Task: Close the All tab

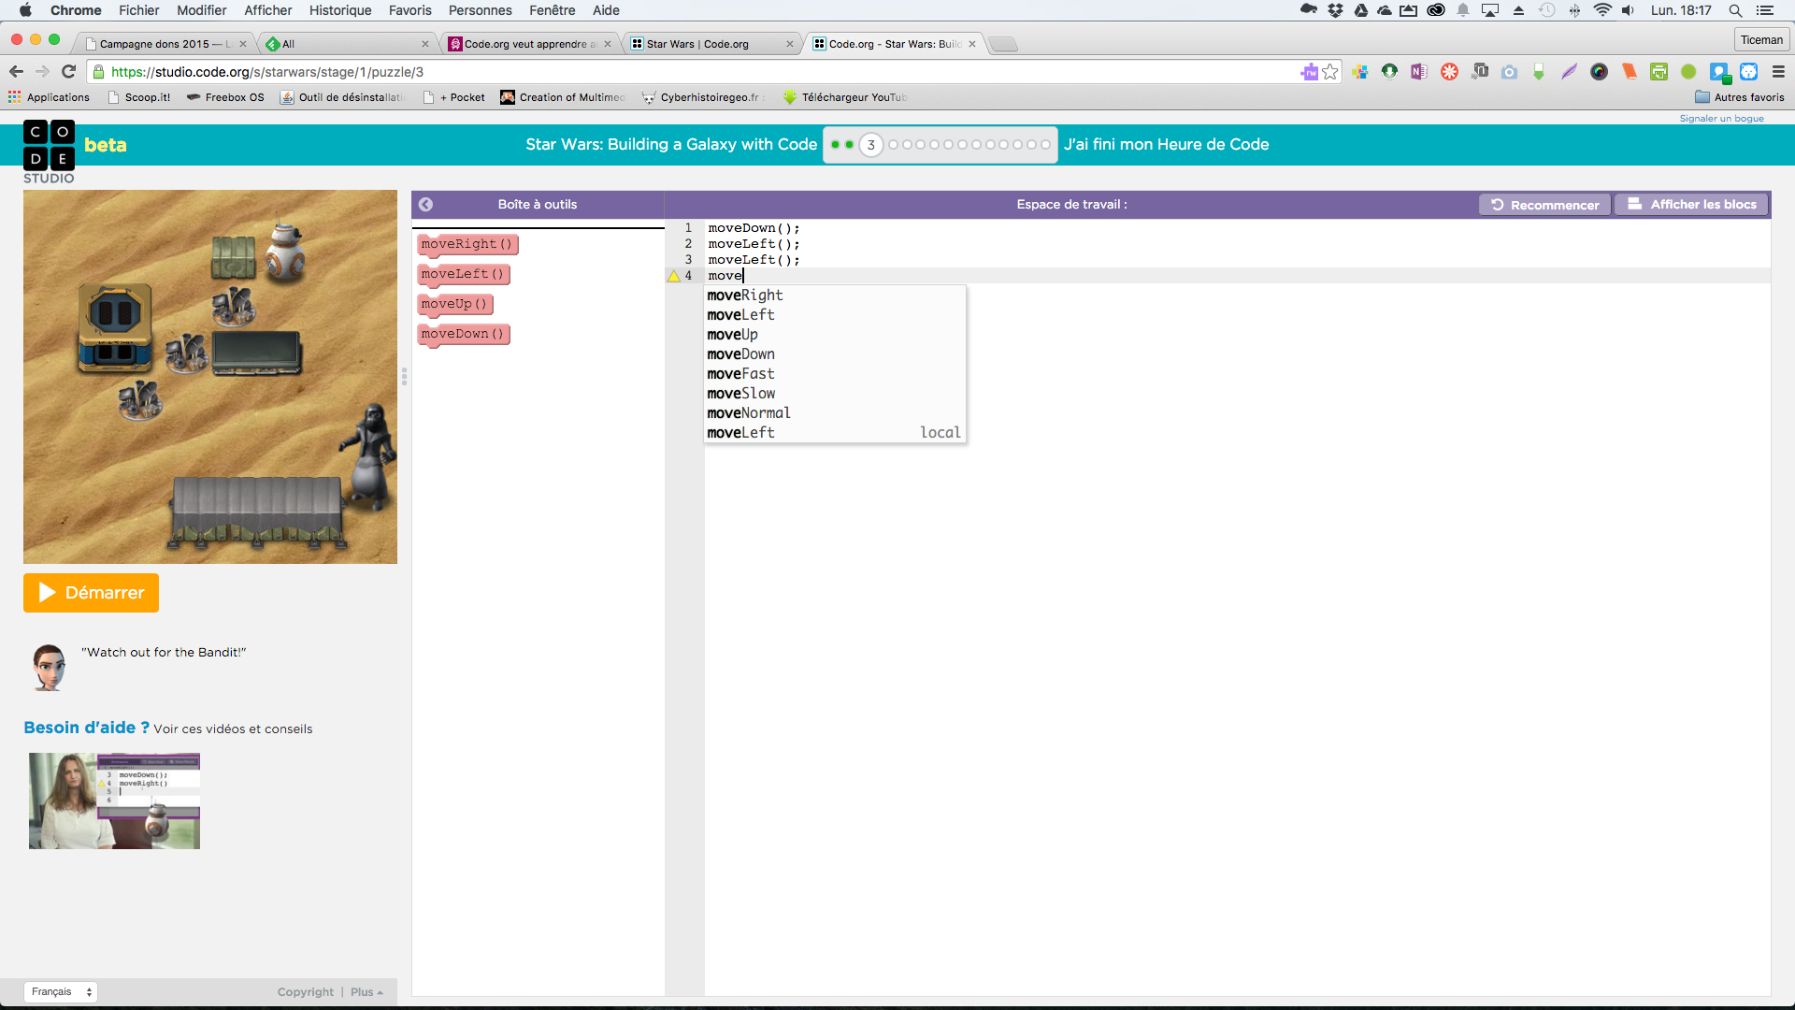Action: [424, 44]
